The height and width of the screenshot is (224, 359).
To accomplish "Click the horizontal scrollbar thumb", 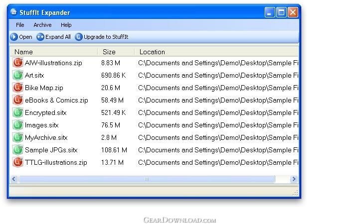I will [x=147, y=179].
